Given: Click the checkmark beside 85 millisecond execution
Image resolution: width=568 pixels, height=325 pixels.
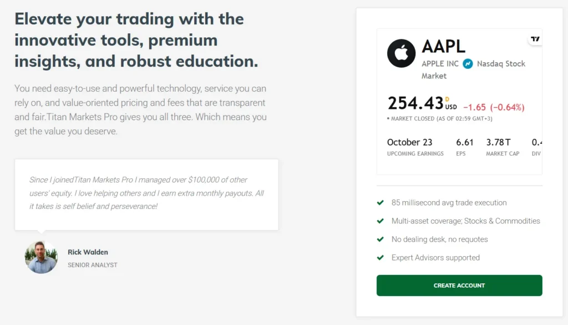Looking at the screenshot, I should [x=381, y=203].
